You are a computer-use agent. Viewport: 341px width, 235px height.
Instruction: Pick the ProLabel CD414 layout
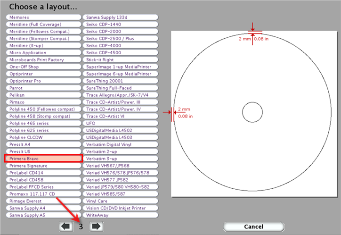[x=44, y=173]
